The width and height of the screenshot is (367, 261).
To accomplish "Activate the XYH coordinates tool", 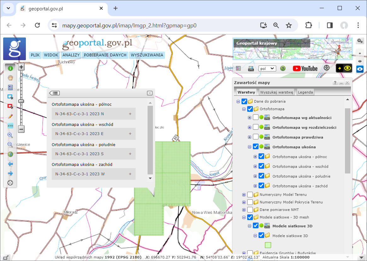I will [10, 125].
